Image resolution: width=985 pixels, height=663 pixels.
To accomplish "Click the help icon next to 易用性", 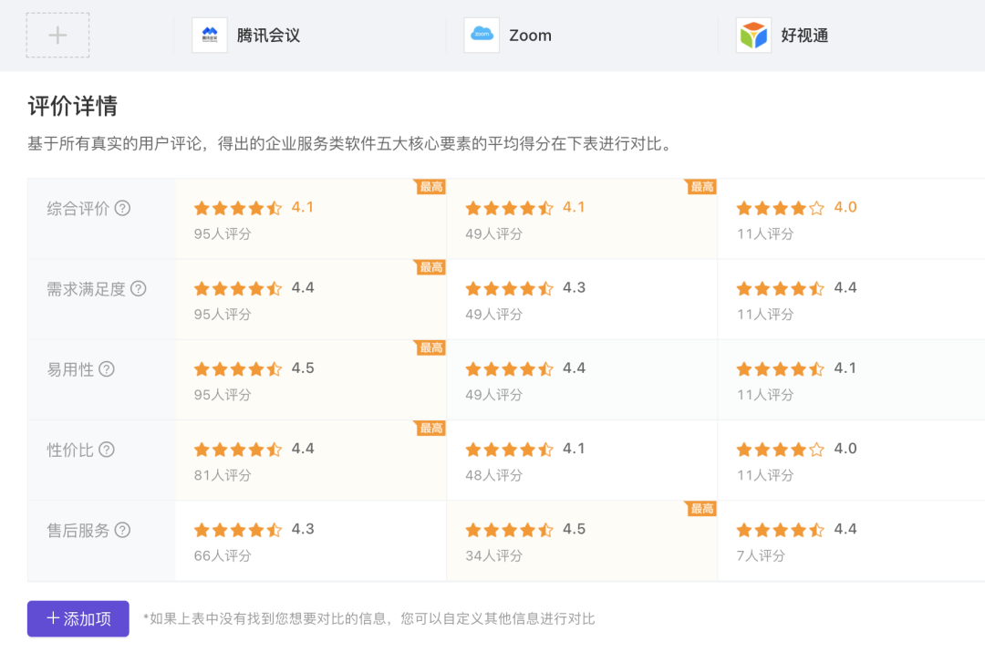I will click(108, 369).
